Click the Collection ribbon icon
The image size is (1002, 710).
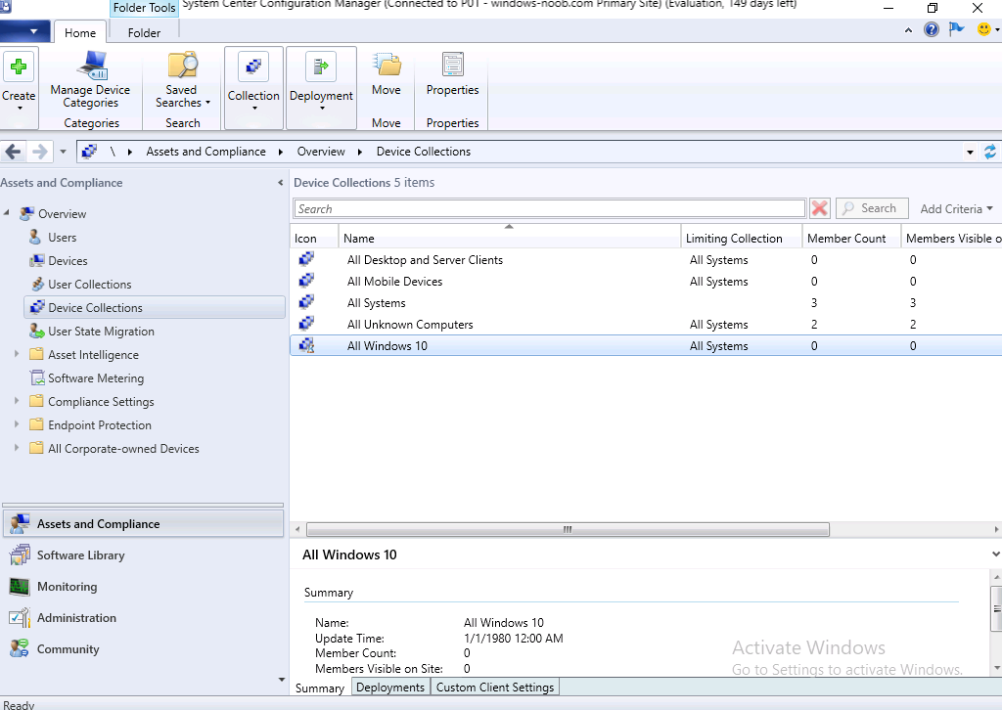click(x=253, y=67)
